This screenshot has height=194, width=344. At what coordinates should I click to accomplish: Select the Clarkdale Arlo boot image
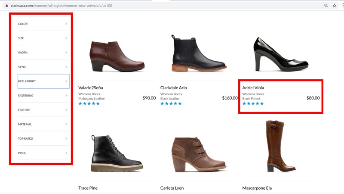198,54
